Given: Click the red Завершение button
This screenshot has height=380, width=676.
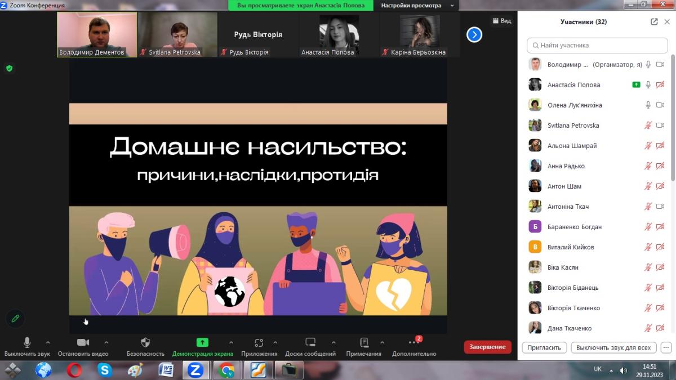Looking at the screenshot, I should click(487, 347).
